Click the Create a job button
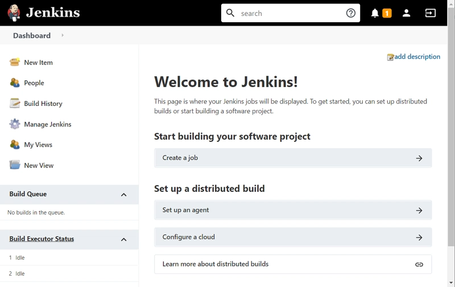The image size is (455, 287). [292, 158]
